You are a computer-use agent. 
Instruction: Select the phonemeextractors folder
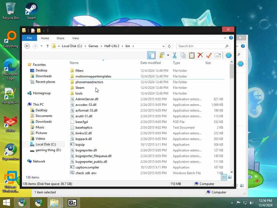(x=89, y=82)
